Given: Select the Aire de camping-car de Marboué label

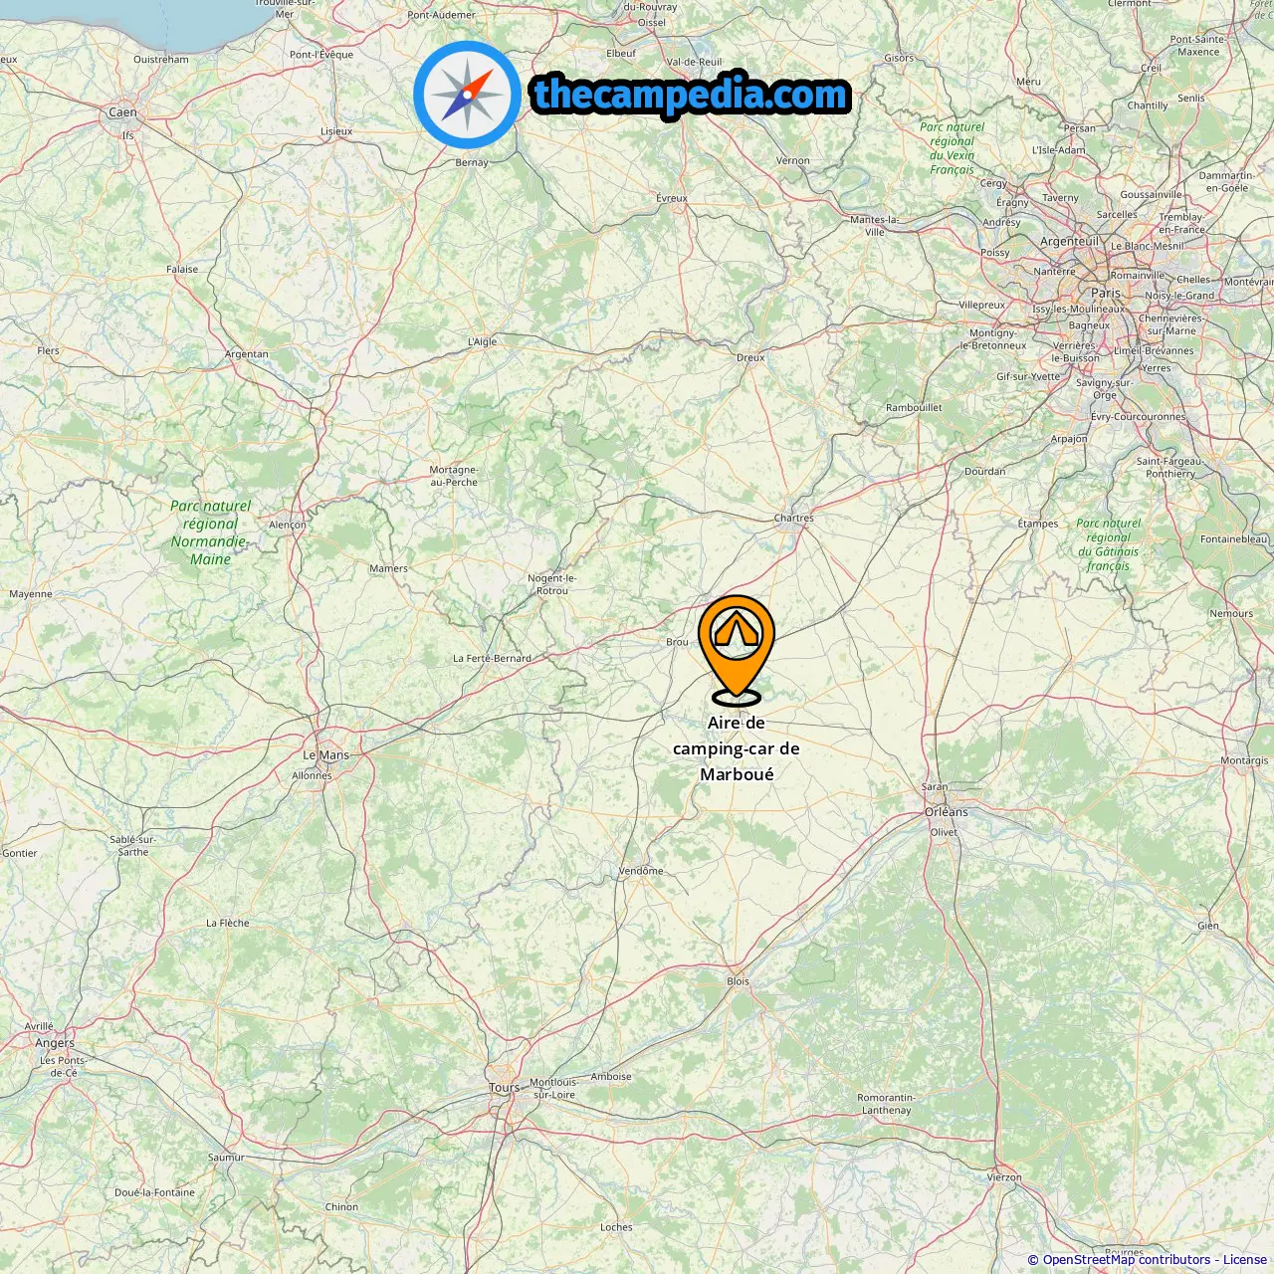Looking at the screenshot, I should pyautogui.click(x=737, y=748).
